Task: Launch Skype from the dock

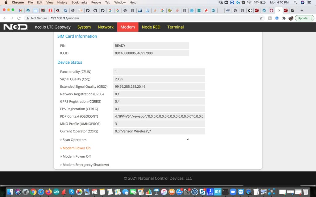Action: point(202,192)
